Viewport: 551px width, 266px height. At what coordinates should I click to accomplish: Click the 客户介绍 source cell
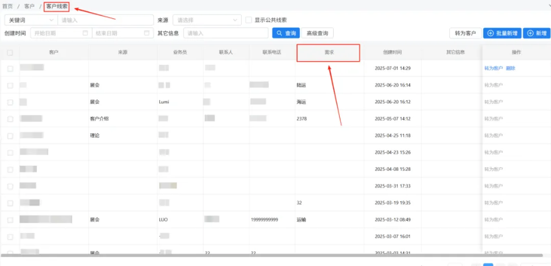[99, 119]
